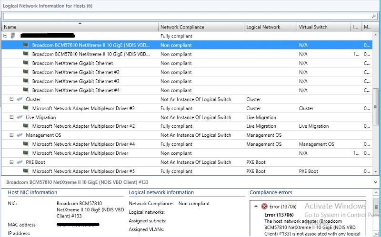
Task: Click the adapter icon for Gigabit Ethernet #3
Action: (26, 81)
